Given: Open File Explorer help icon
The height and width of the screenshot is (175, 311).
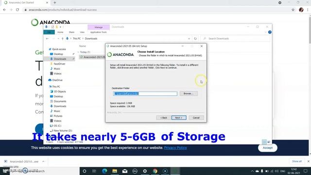Looking at the screenshot, I should click(270, 32).
